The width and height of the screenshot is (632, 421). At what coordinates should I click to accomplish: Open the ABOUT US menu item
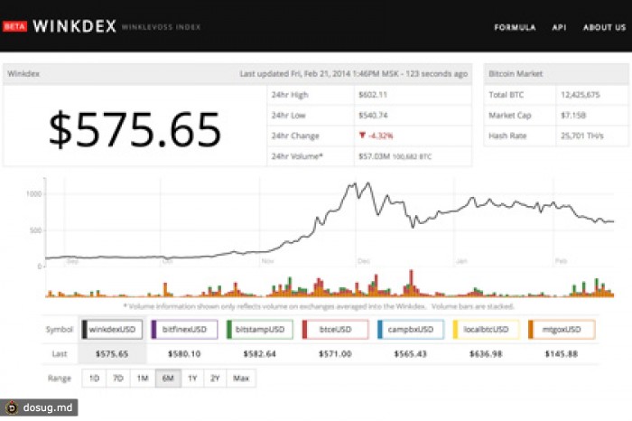[x=604, y=27]
